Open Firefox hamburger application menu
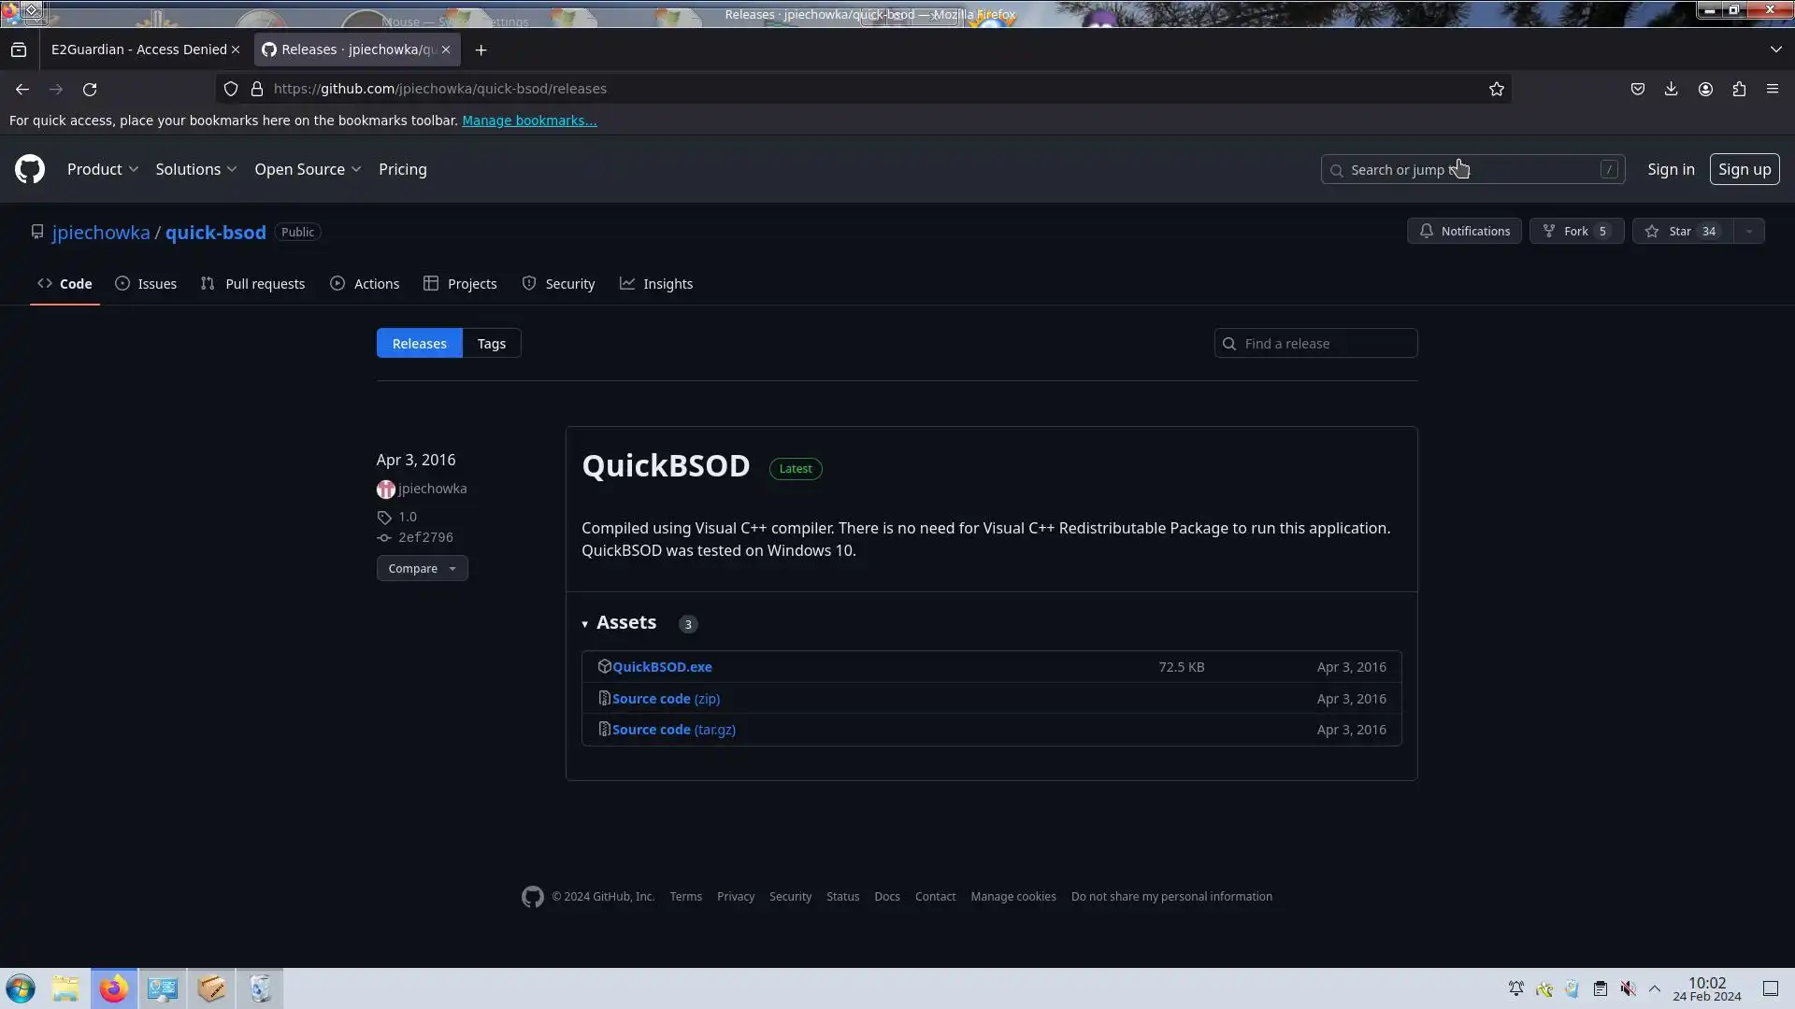1795x1009 pixels. [x=1773, y=89]
